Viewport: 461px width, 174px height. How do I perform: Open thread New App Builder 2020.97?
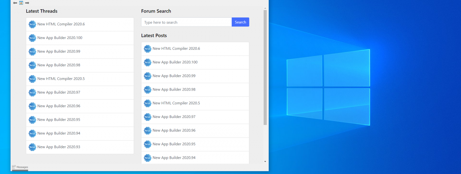click(x=59, y=92)
